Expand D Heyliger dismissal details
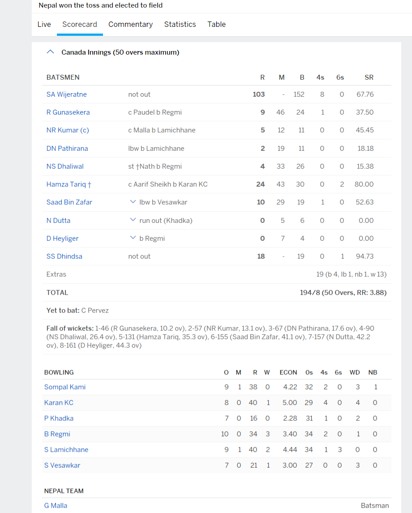 pyautogui.click(x=133, y=238)
